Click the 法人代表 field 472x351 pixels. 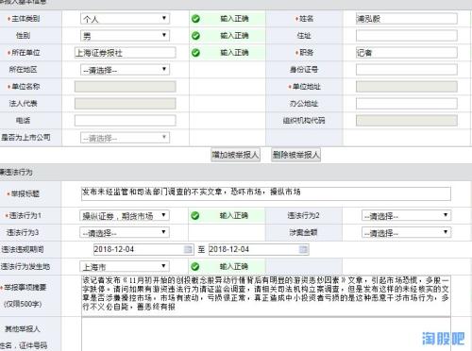(x=125, y=104)
